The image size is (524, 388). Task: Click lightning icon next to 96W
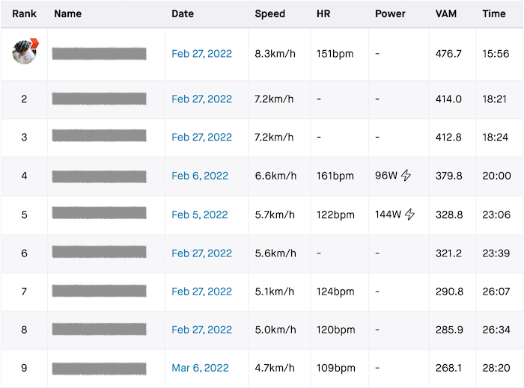pyautogui.click(x=406, y=176)
